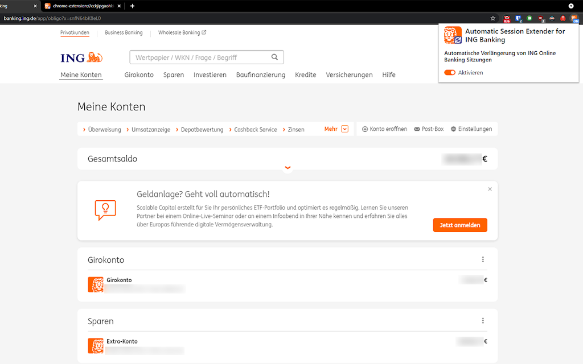Click the red ghost extension icon
This screenshot has width=583, height=364.
(x=563, y=18)
